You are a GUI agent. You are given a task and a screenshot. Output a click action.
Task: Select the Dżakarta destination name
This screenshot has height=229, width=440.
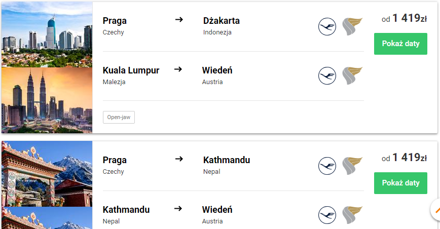(x=222, y=21)
